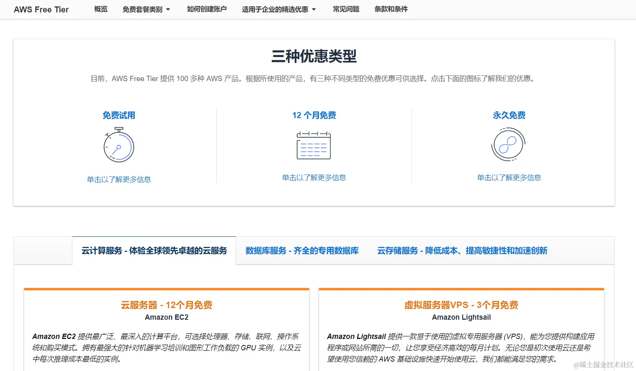Click 单击以了解更多信息 under the 免费试用 stopwatch

point(119,179)
